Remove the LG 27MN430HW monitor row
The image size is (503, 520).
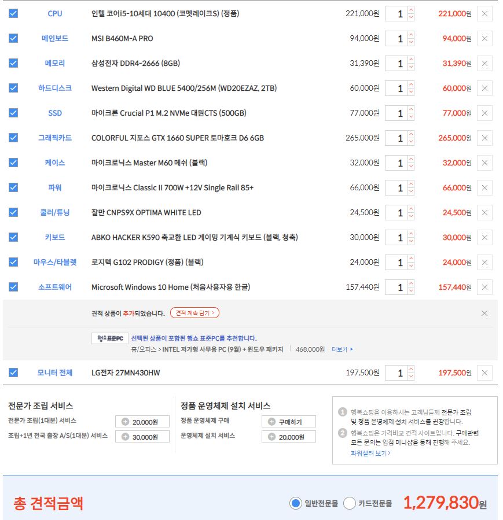click(484, 373)
